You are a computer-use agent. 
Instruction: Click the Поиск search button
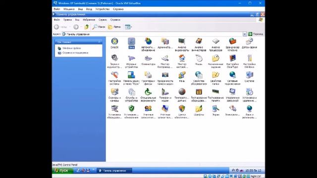(99, 27)
